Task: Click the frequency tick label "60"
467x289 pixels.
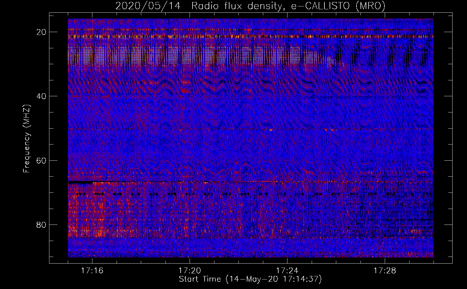Action: (42, 160)
